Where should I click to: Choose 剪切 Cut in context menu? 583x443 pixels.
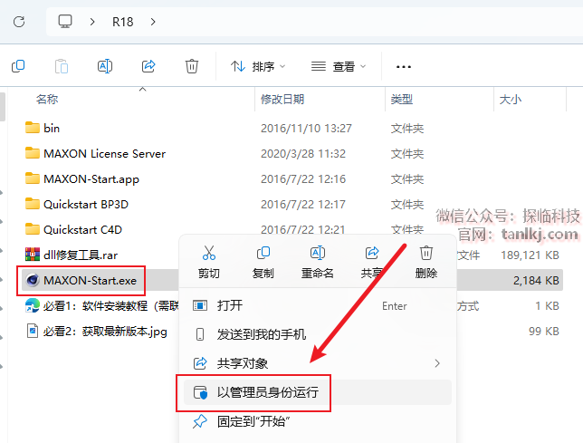tap(208, 262)
